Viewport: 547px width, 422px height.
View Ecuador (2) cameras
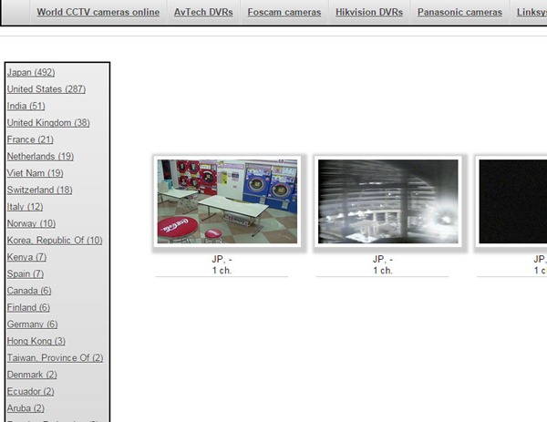point(31,391)
